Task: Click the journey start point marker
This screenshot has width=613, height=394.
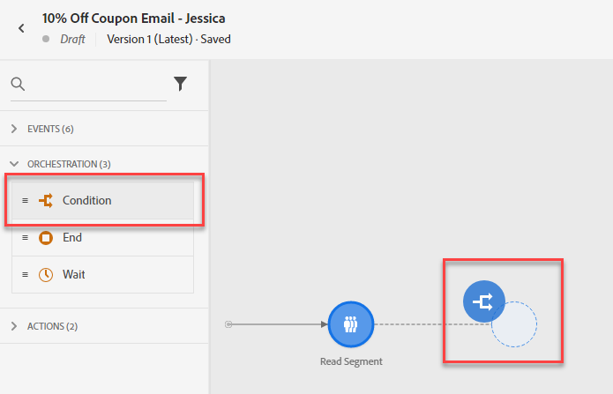Action: click(228, 324)
